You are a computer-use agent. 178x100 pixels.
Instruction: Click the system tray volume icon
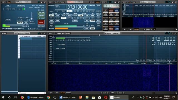coord(156,97)
